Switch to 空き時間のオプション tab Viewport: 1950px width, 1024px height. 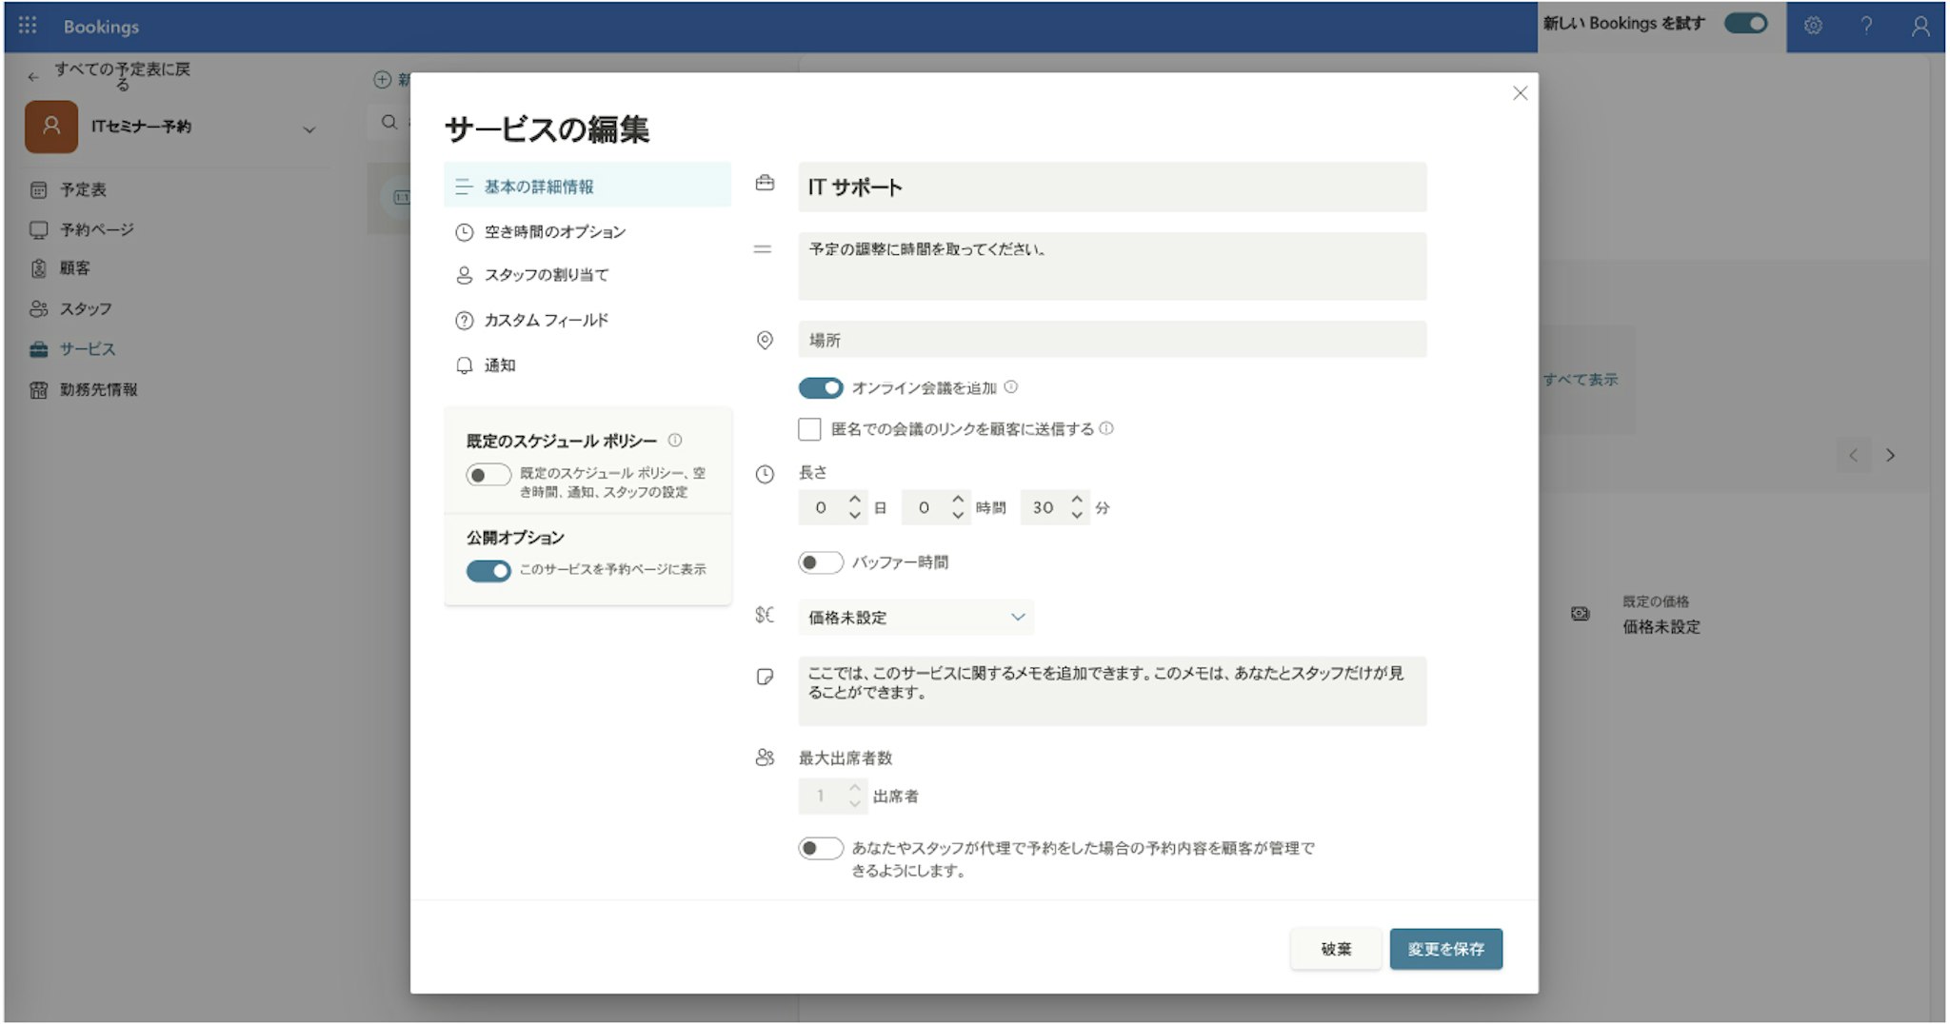coord(554,232)
